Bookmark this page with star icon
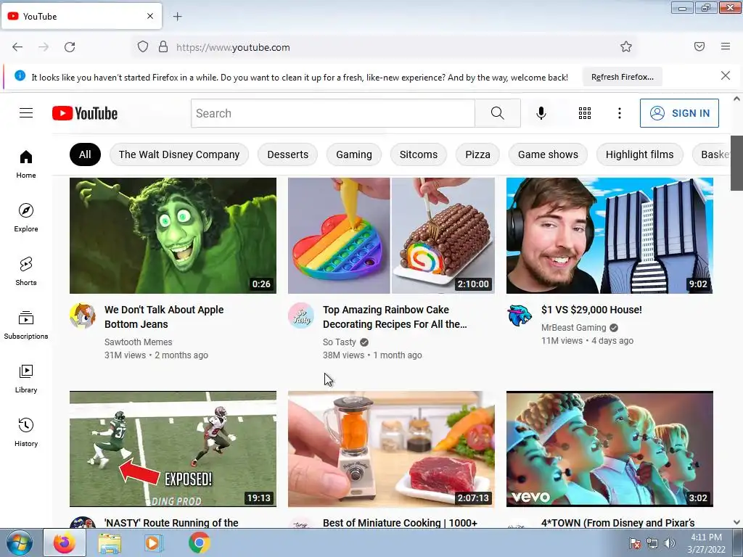The image size is (743, 557). click(626, 46)
